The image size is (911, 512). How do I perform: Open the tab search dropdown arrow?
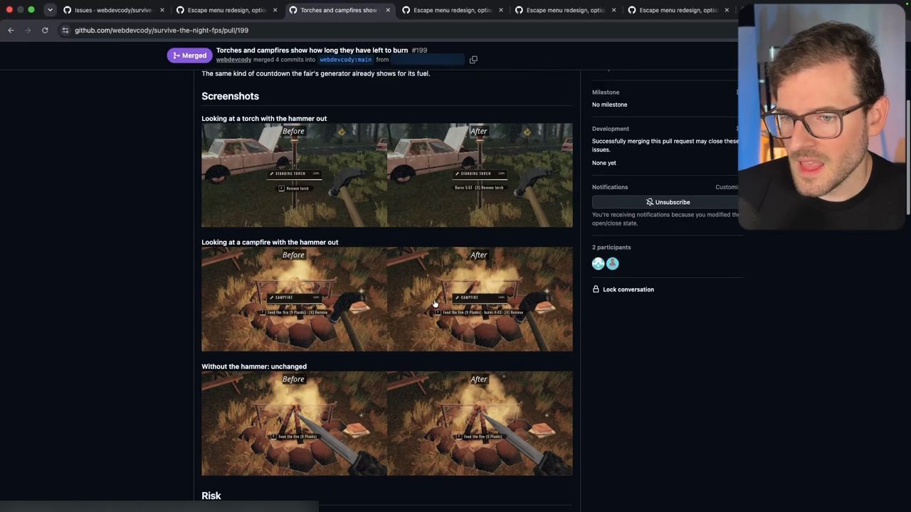pyautogui.click(x=50, y=10)
